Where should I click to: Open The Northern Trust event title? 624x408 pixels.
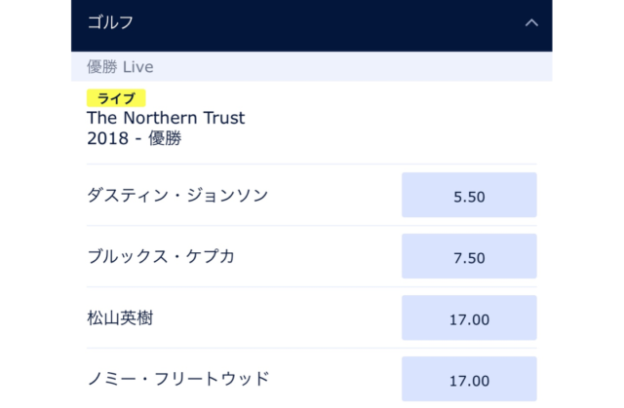(166, 118)
